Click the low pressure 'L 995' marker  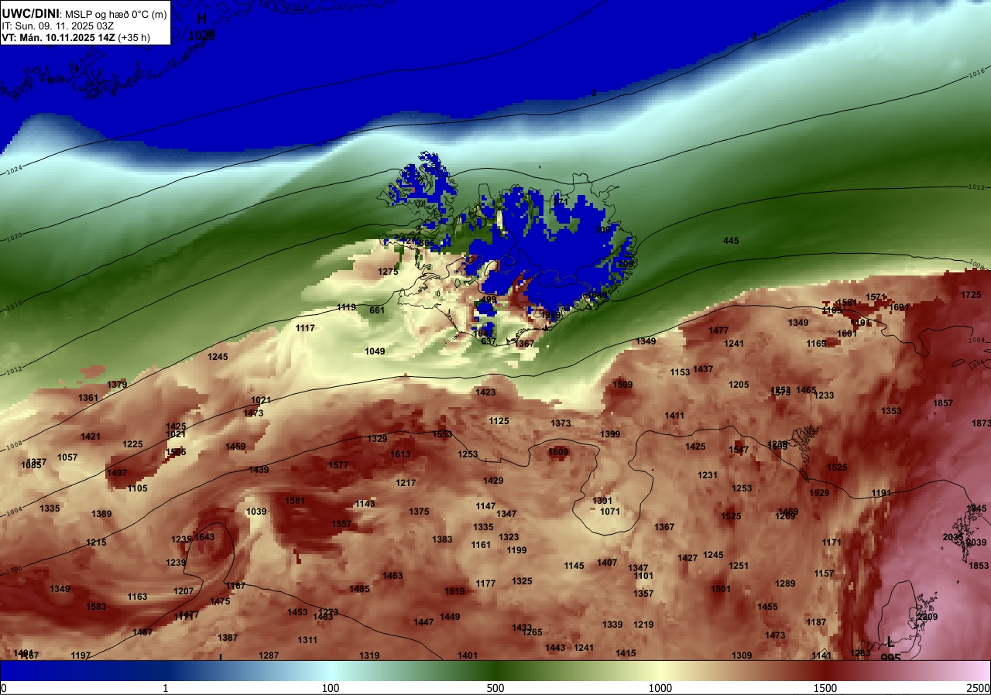tap(890, 650)
